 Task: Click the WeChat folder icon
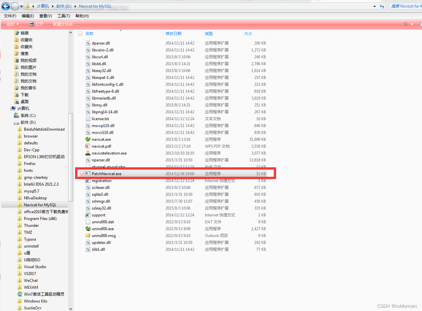(20, 281)
